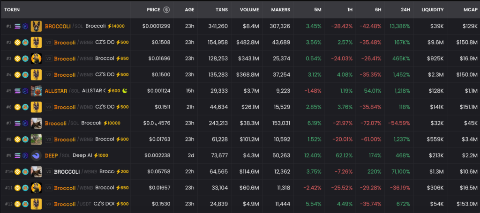
Task: Toggle the price currency dollar icon
Action: [x=166, y=9]
